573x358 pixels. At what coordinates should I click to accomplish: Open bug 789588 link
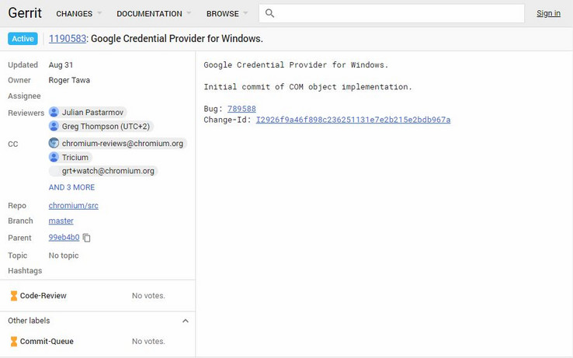241,109
